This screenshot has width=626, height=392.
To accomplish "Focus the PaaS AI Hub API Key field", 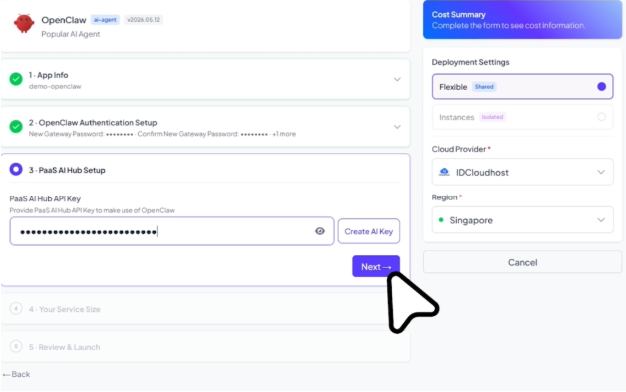I will [172, 231].
